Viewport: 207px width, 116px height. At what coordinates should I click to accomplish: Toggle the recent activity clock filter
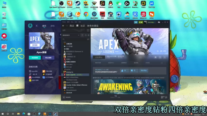click(x=86, y=35)
